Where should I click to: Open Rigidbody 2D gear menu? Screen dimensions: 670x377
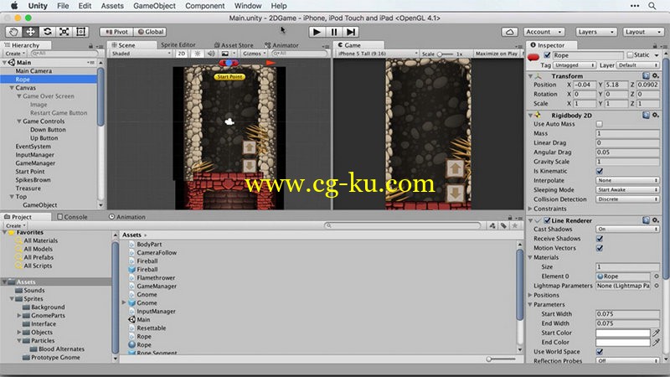coord(656,115)
